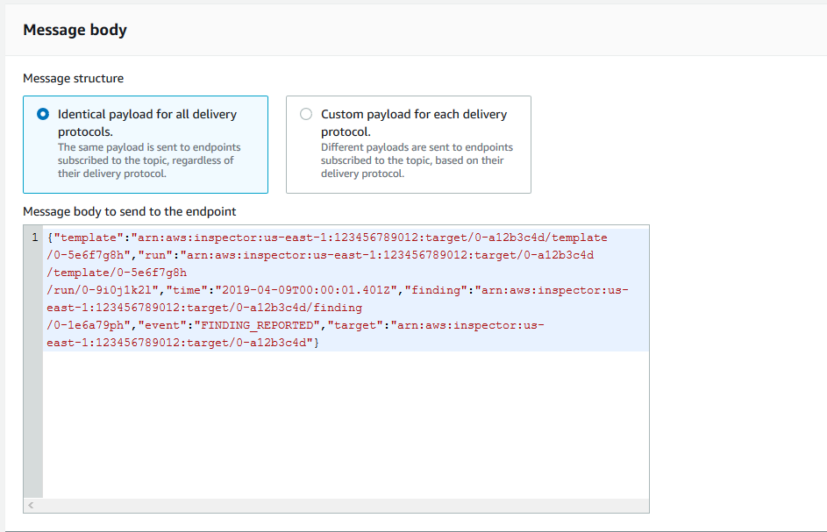The height and width of the screenshot is (532, 827).
Task: Click the "template" key at JSON start
Action: (x=89, y=238)
